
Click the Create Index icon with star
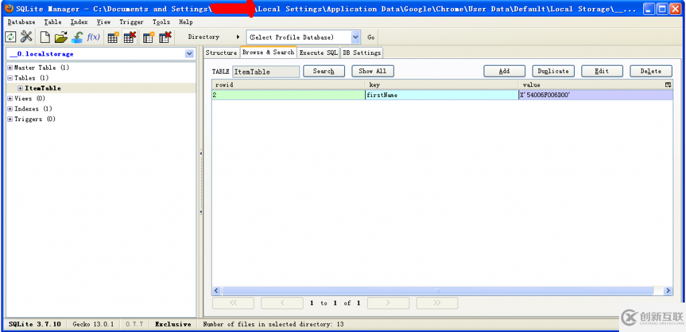click(x=149, y=37)
